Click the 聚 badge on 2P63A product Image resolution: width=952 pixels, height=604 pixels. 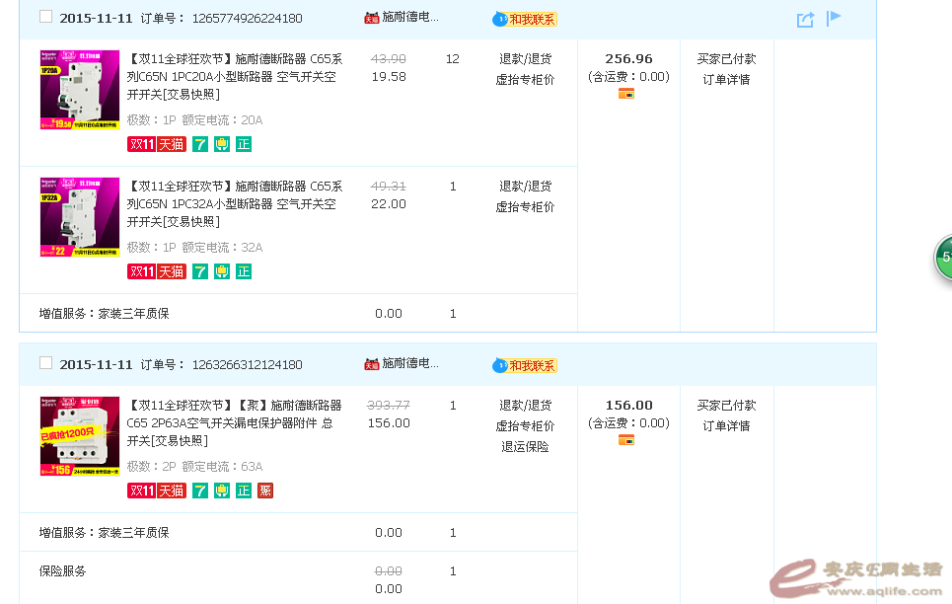tap(265, 491)
